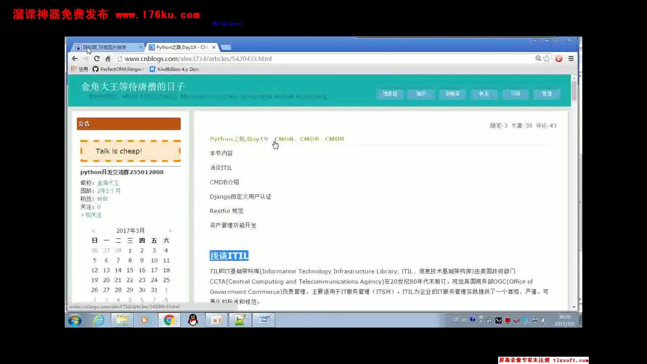Open Chrome from the taskbar
The width and height of the screenshot is (647, 364).
point(169,320)
